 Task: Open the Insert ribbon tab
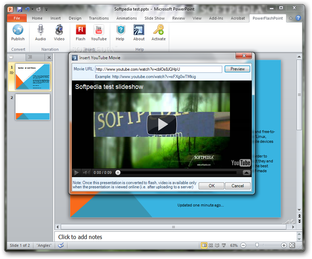point(55,18)
